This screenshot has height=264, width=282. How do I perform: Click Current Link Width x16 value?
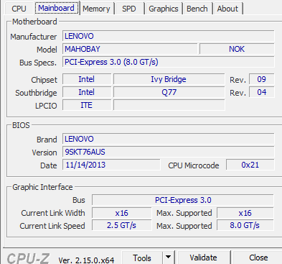[121, 213]
